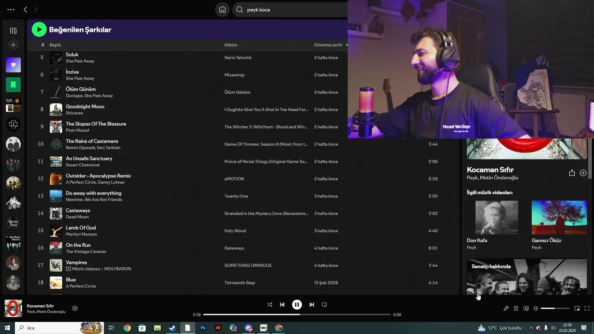Open Steam from the taskbar
Viewport: 594px width, 334px height.
[172, 328]
